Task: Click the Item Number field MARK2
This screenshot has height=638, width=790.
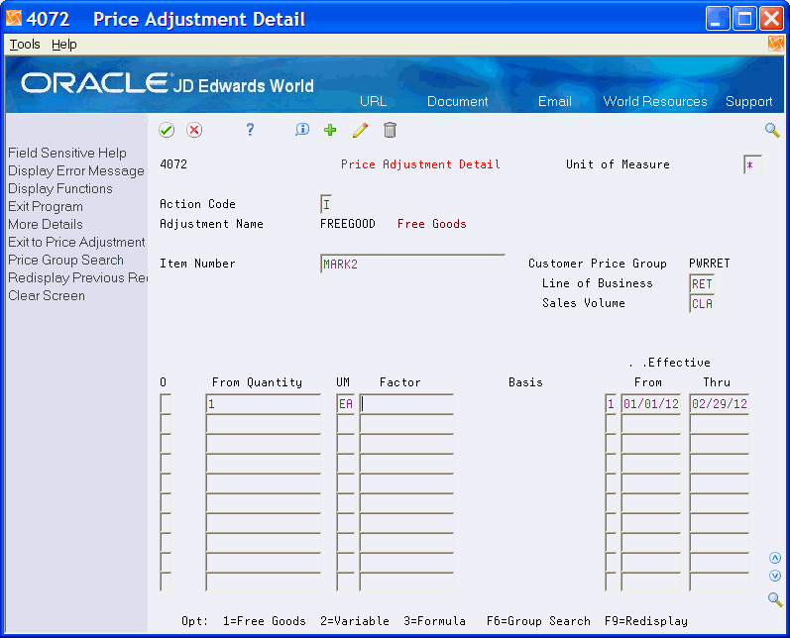Action: pyautogui.click(x=412, y=264)
